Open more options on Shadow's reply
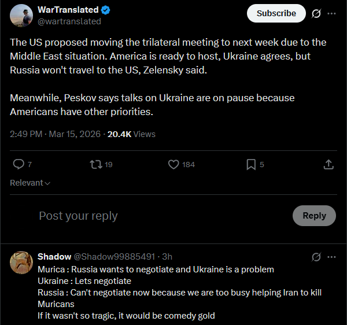This screenshot has width=347, height=325. tap(331, 257)
